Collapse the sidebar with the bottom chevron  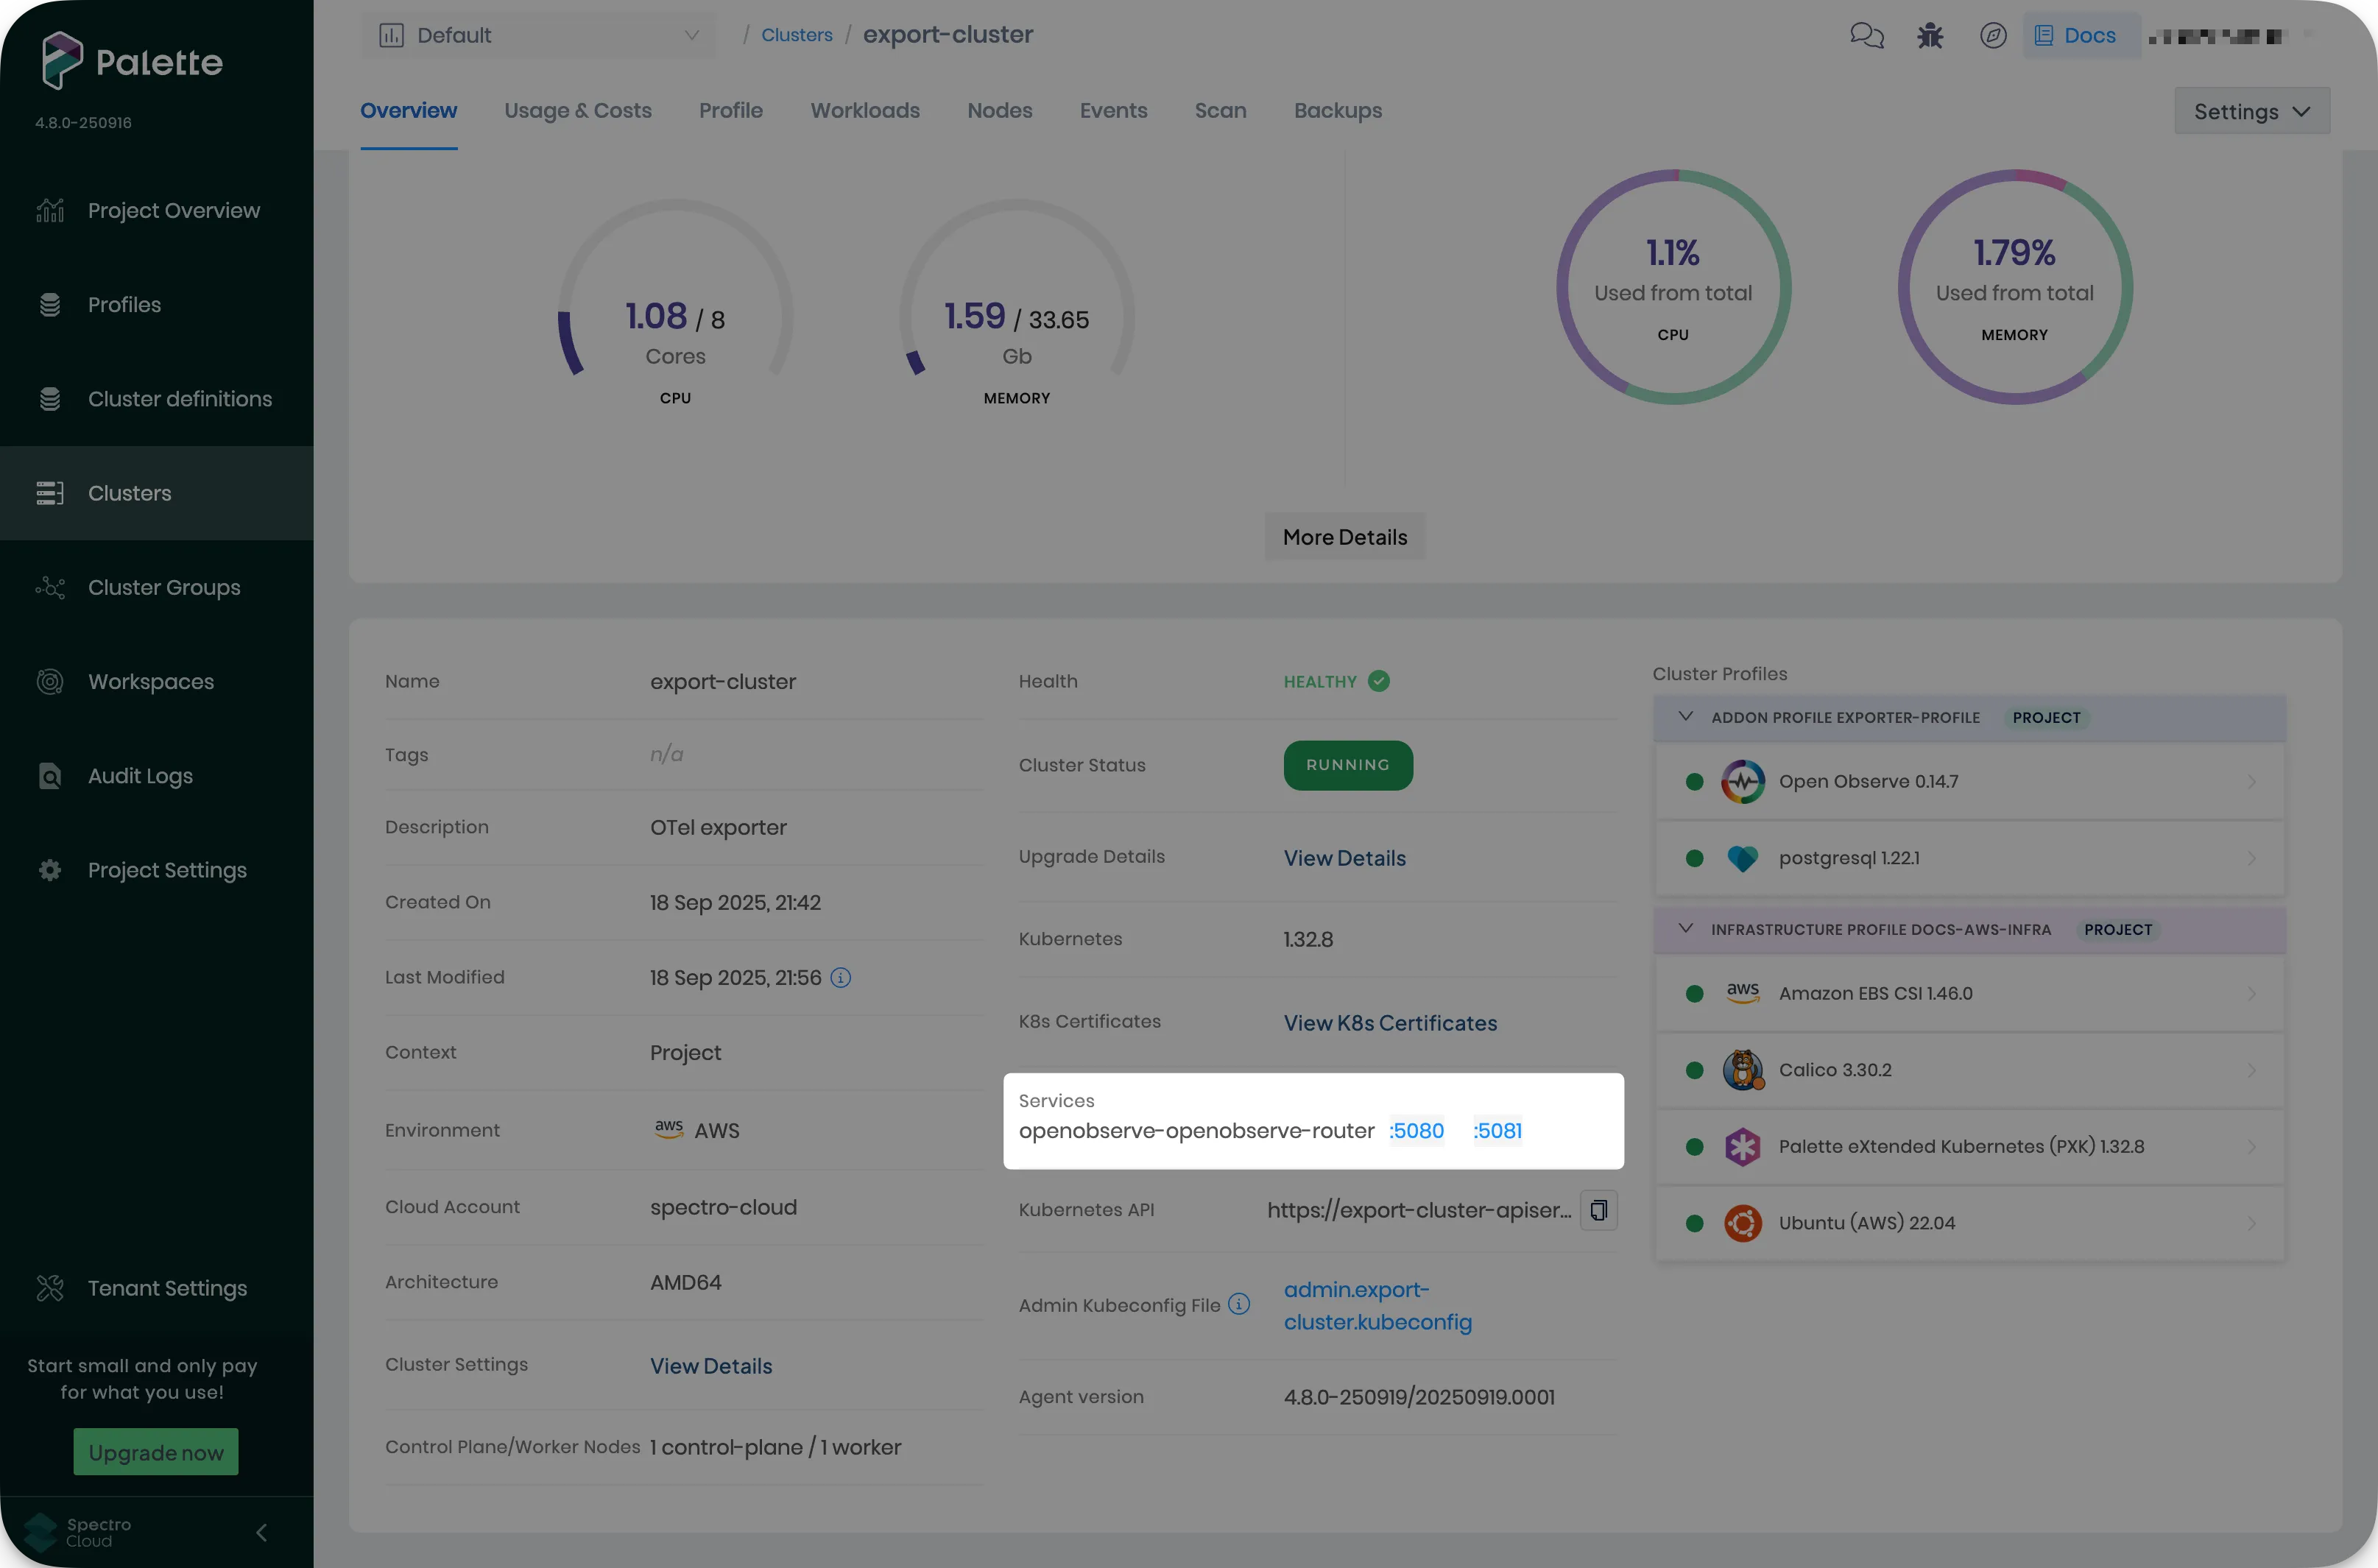tap(262, 1531)
